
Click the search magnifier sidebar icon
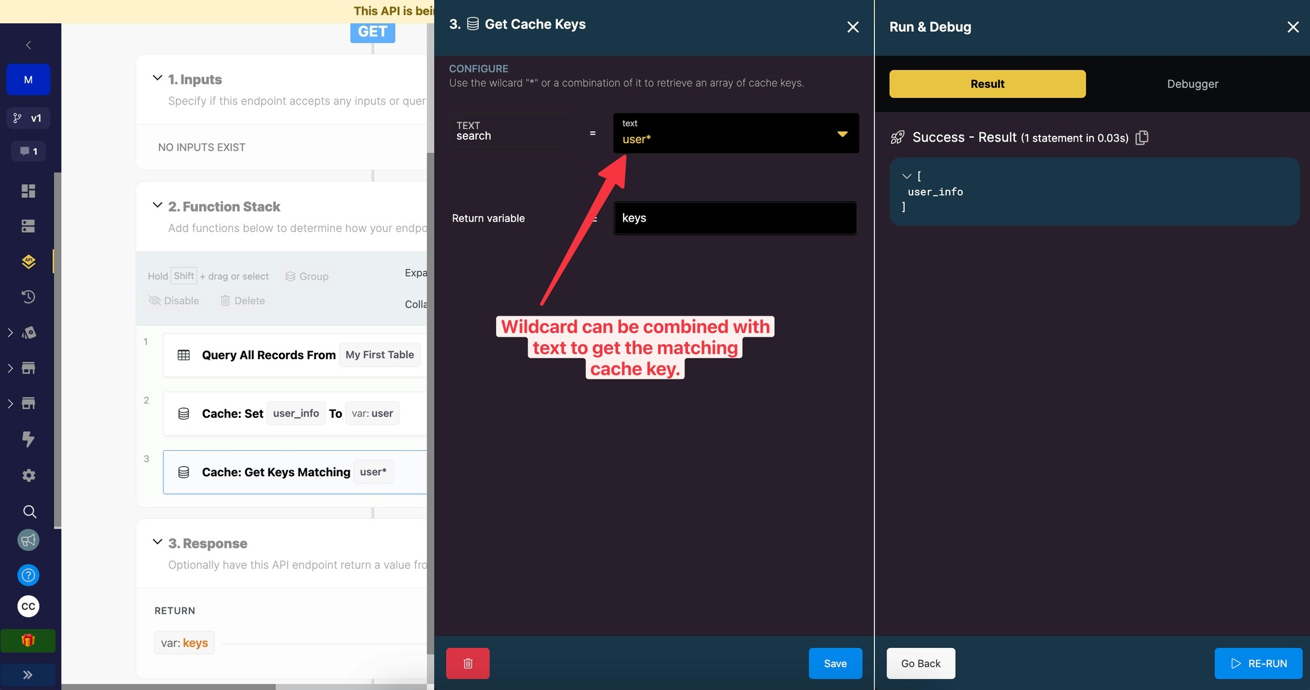(30, 512)
